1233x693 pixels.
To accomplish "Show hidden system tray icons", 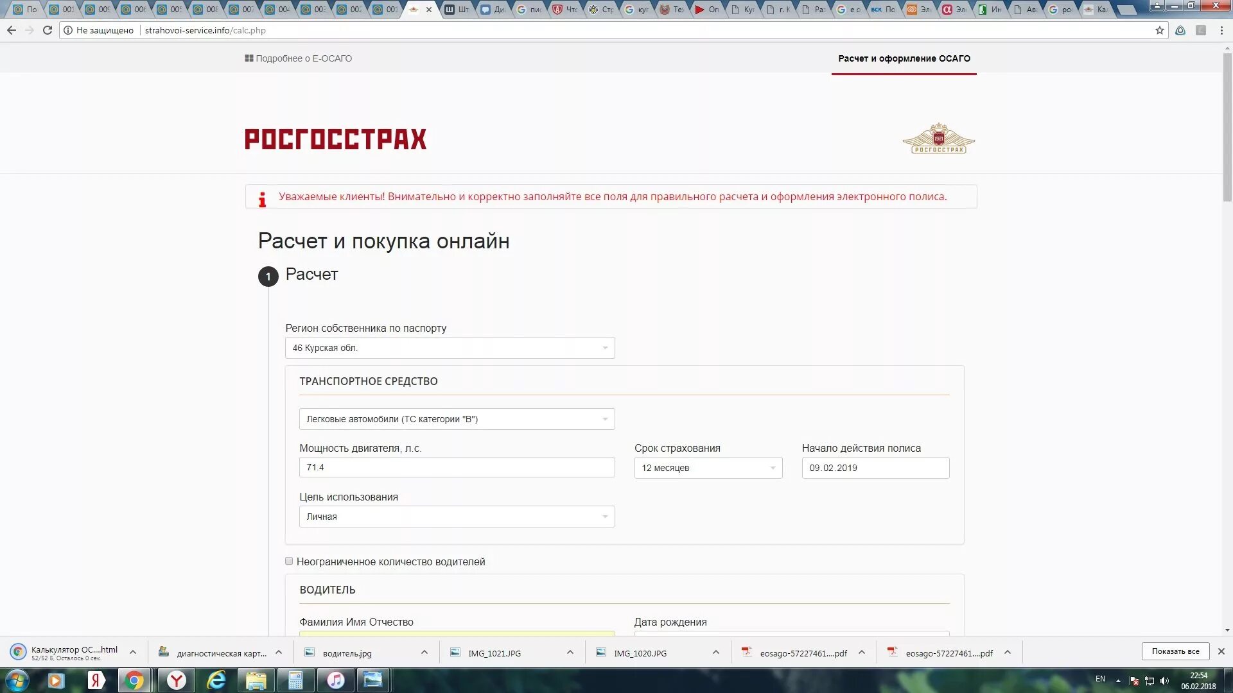I will point(1118,681).
